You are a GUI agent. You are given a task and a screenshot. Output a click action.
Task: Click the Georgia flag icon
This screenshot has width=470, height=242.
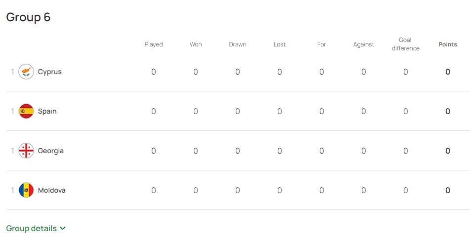[26, 151]
